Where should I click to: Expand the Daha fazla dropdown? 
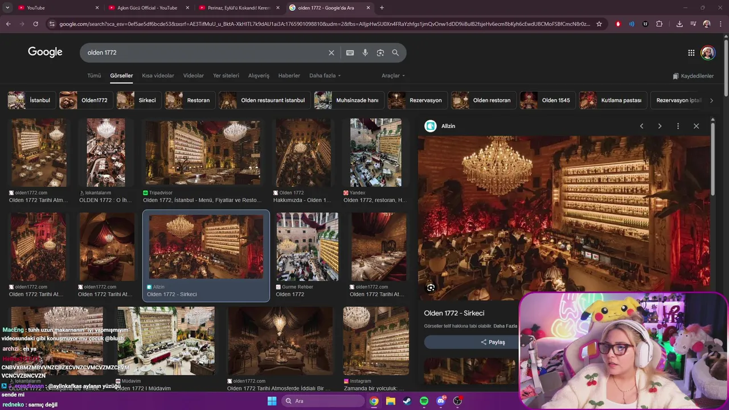[325, 76]
